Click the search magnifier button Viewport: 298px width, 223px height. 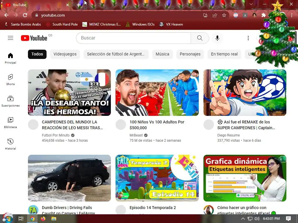(x=200, y=38)
